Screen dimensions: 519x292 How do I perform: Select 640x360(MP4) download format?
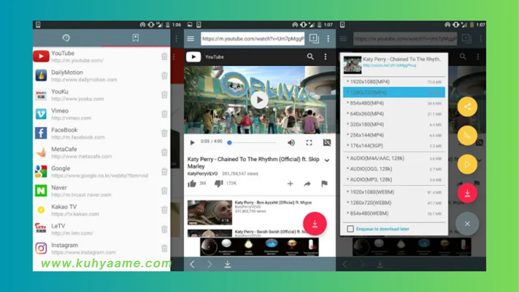394,114
